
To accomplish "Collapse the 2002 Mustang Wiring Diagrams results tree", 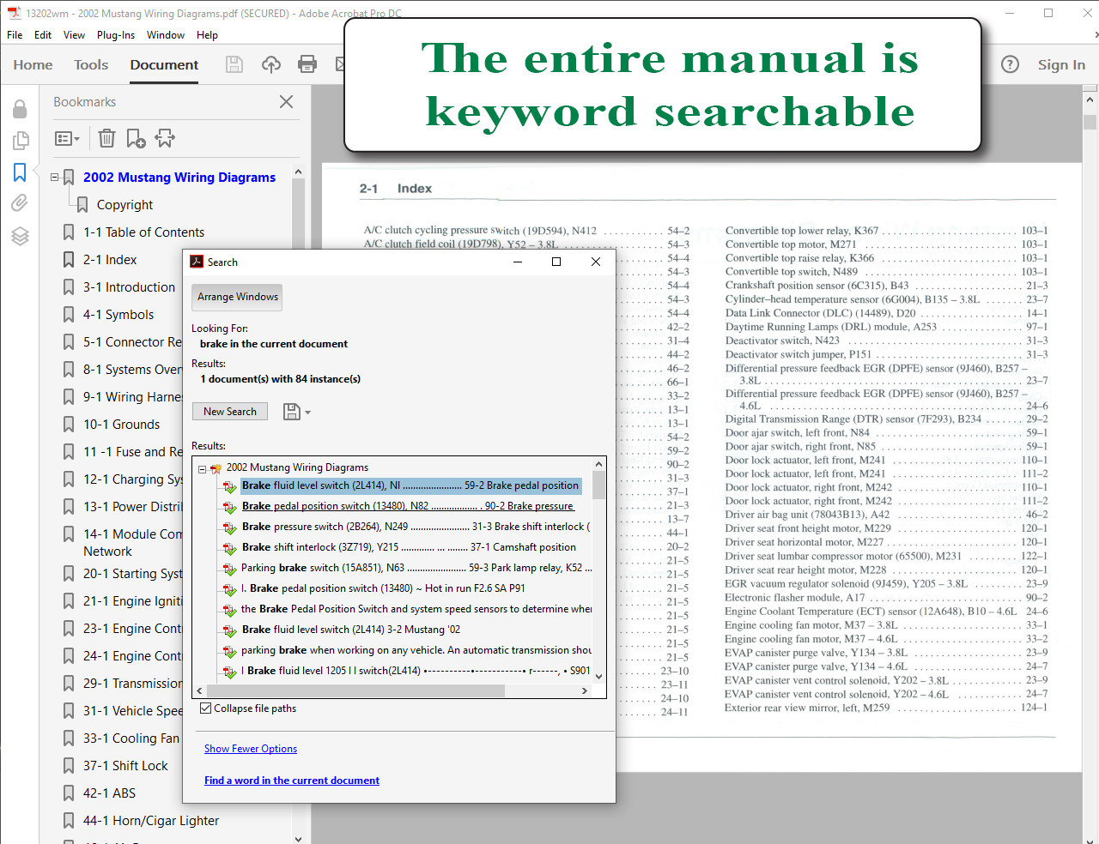I will pos(203,468).
